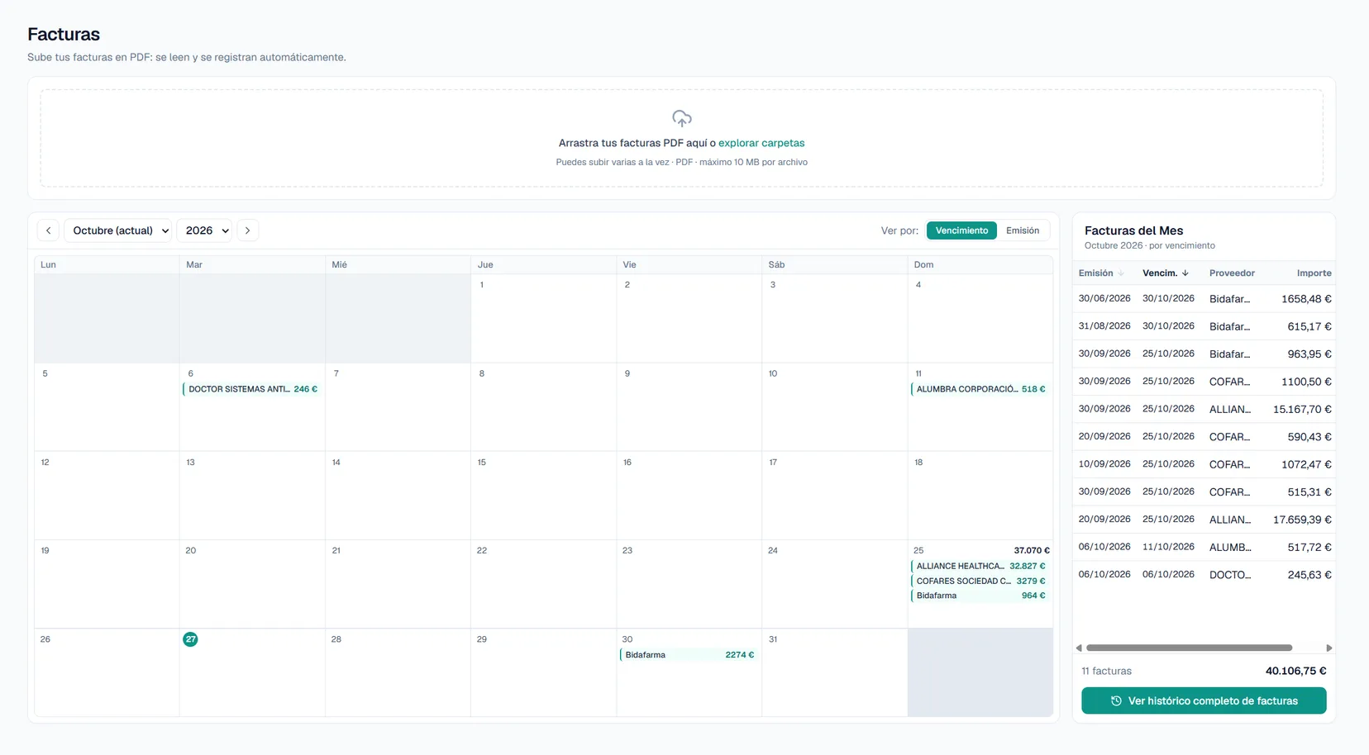Click the Proveedor column header
1369x755 pixels.
1232,273
